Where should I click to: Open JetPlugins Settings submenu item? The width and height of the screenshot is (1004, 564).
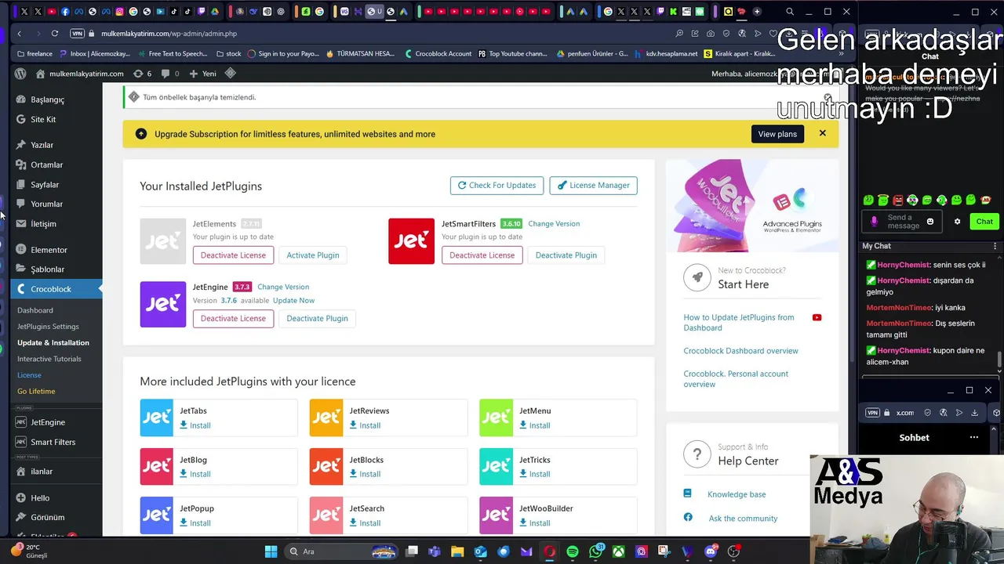click(x=48, y=327)
